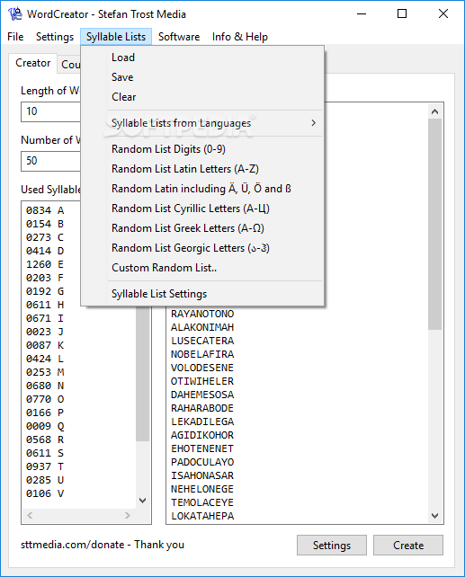This screenshot has width=465, height=577.
Task: Click generated word ISAHONASAR
Action: click(x=202, y=475)
